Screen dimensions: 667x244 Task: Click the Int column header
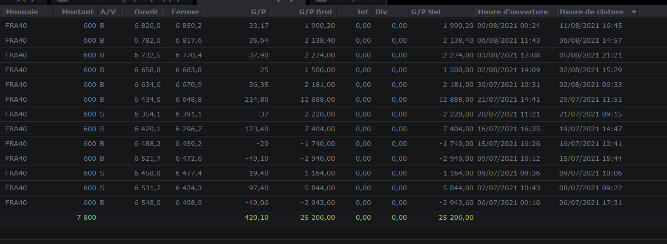(x=363, y=12)
